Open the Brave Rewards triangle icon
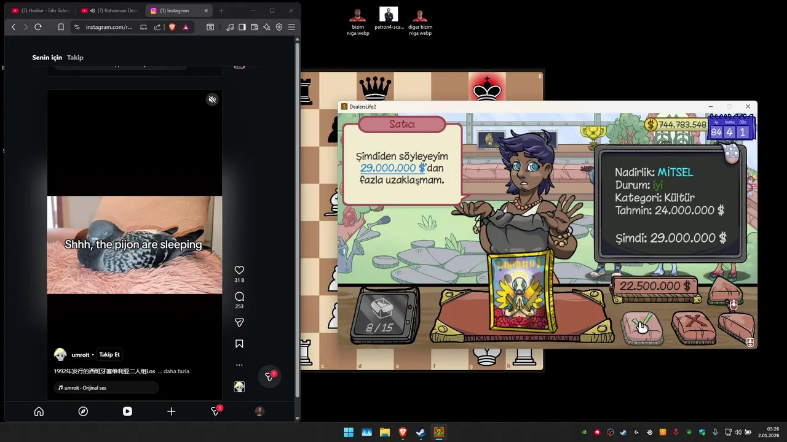Viewport: 787px width, 442px height. (186, 27)
